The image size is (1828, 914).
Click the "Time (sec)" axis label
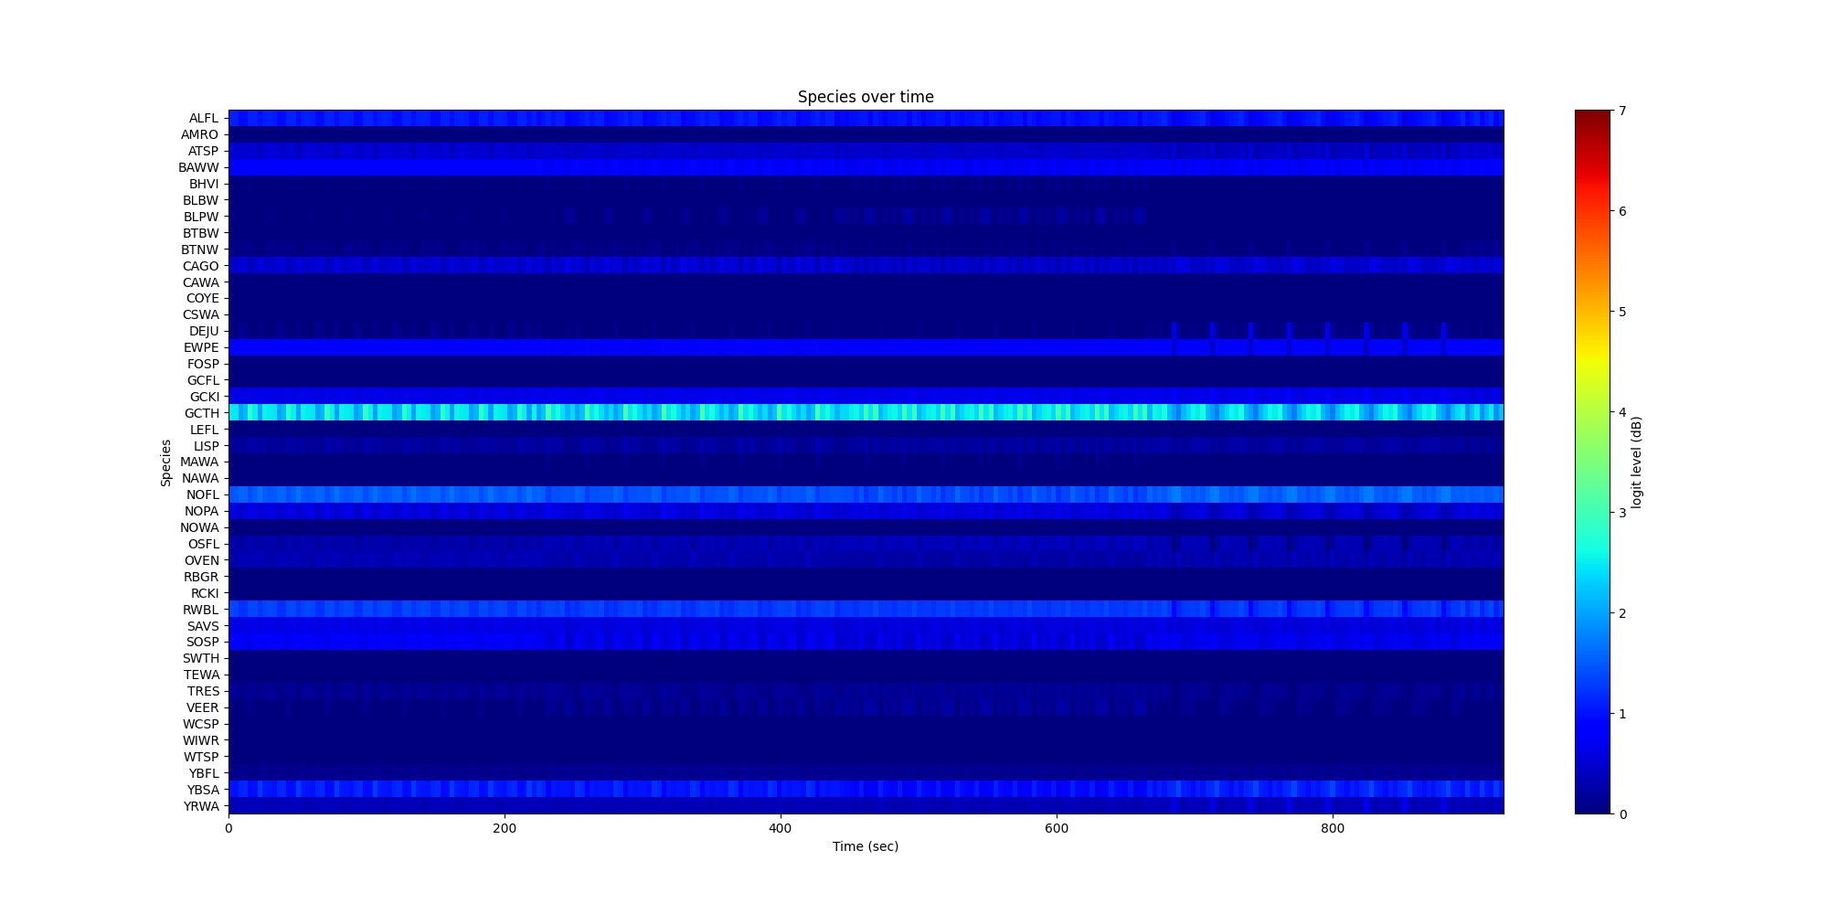point(865,846)
